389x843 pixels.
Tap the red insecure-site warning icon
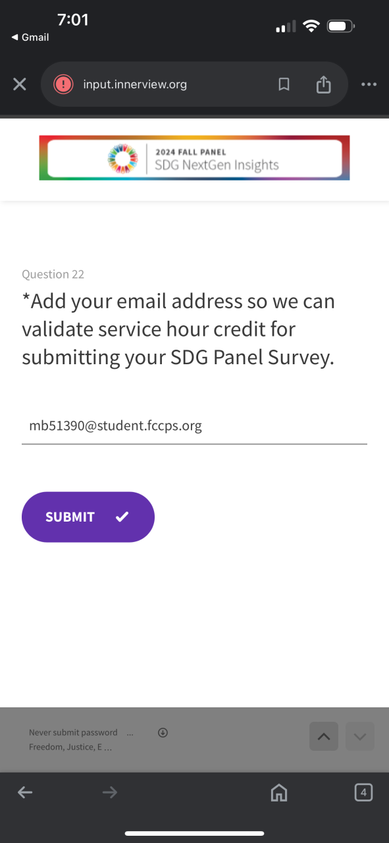pyautogui.click(x=63, y=84)
